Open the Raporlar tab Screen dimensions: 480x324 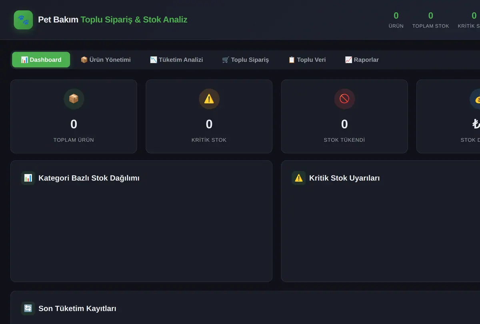pos(362,60)
